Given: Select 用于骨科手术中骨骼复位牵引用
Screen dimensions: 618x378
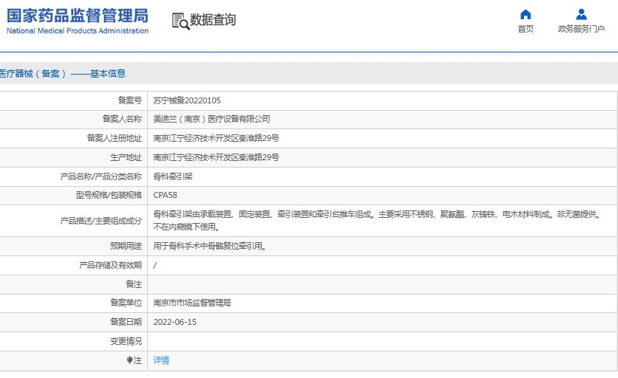Looking at the screenshot, I should 210,246.
